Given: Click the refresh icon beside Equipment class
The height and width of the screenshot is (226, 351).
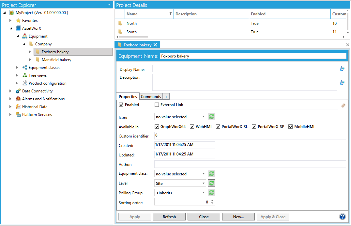Looking at the screenshot, I should 211,174.
